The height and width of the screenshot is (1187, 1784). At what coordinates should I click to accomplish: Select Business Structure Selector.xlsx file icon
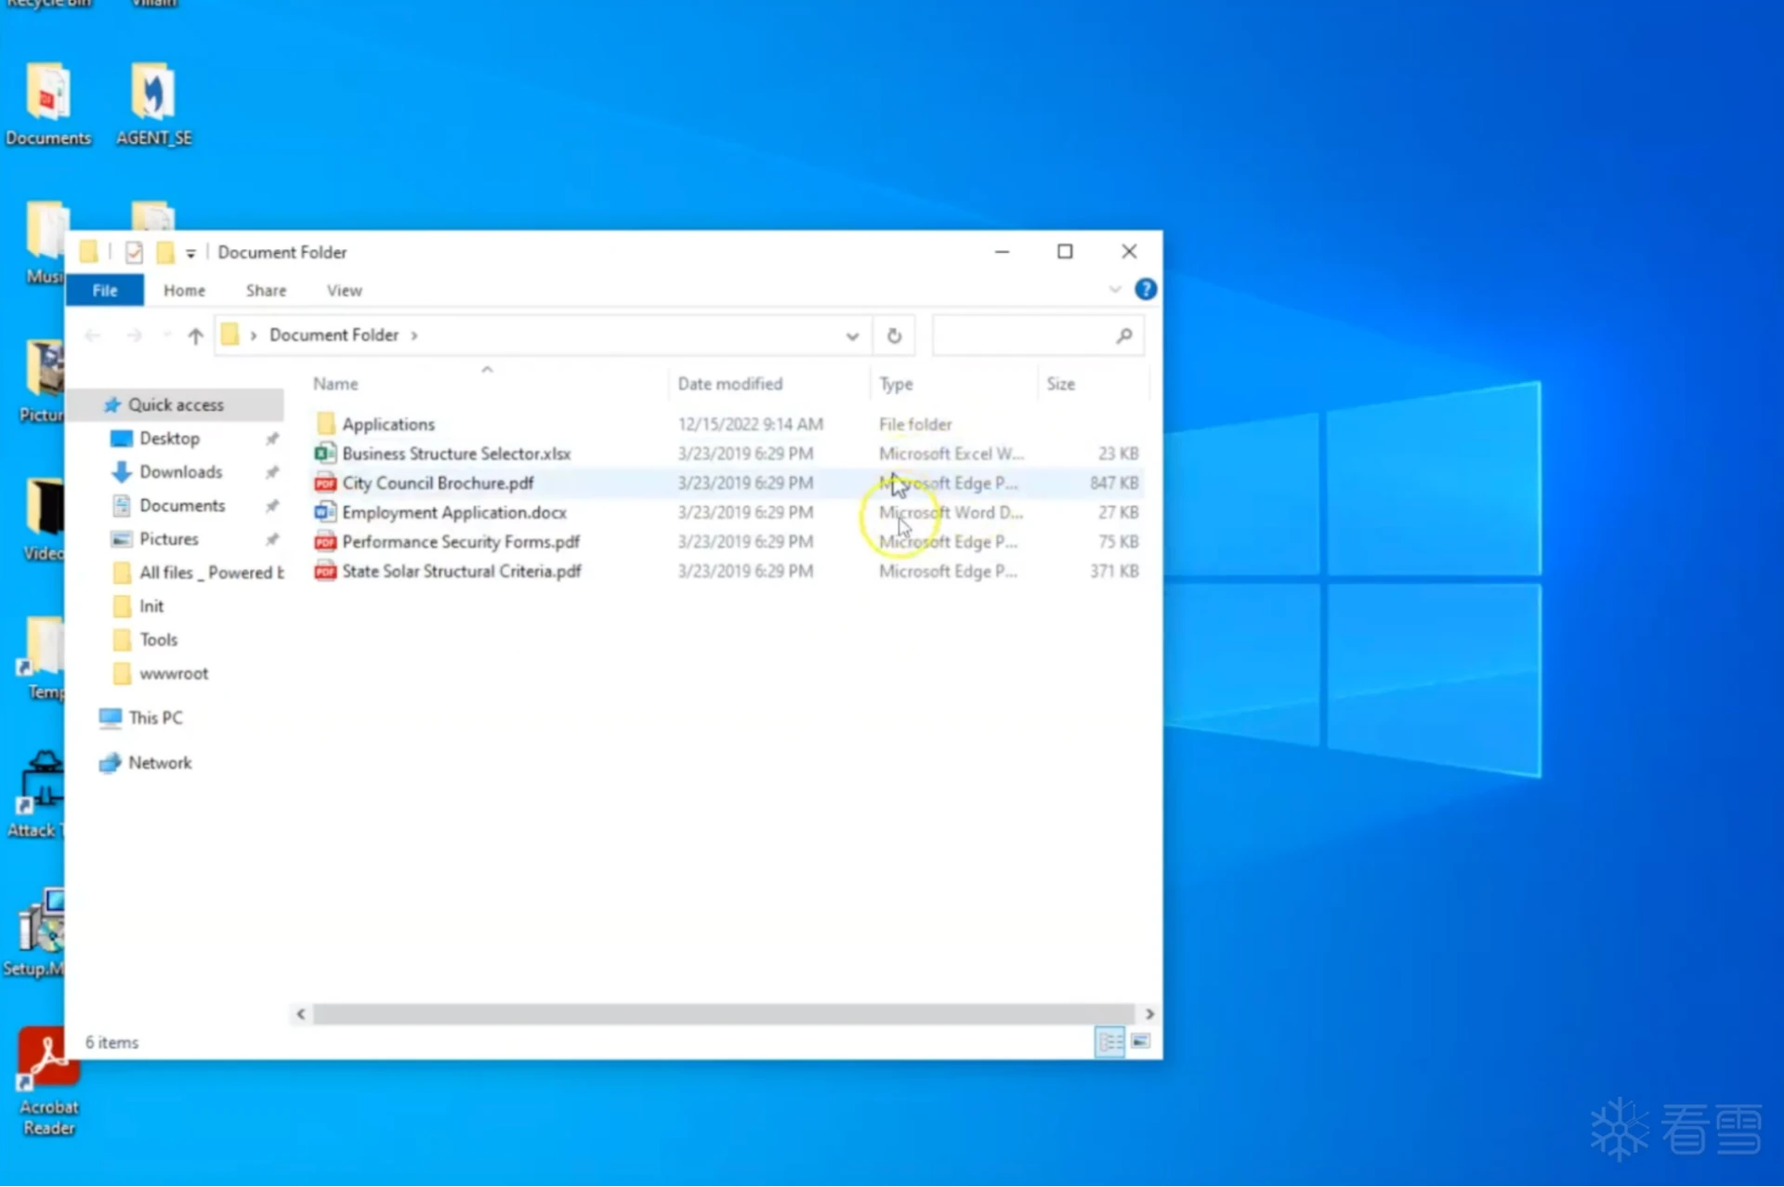point(324,454)
